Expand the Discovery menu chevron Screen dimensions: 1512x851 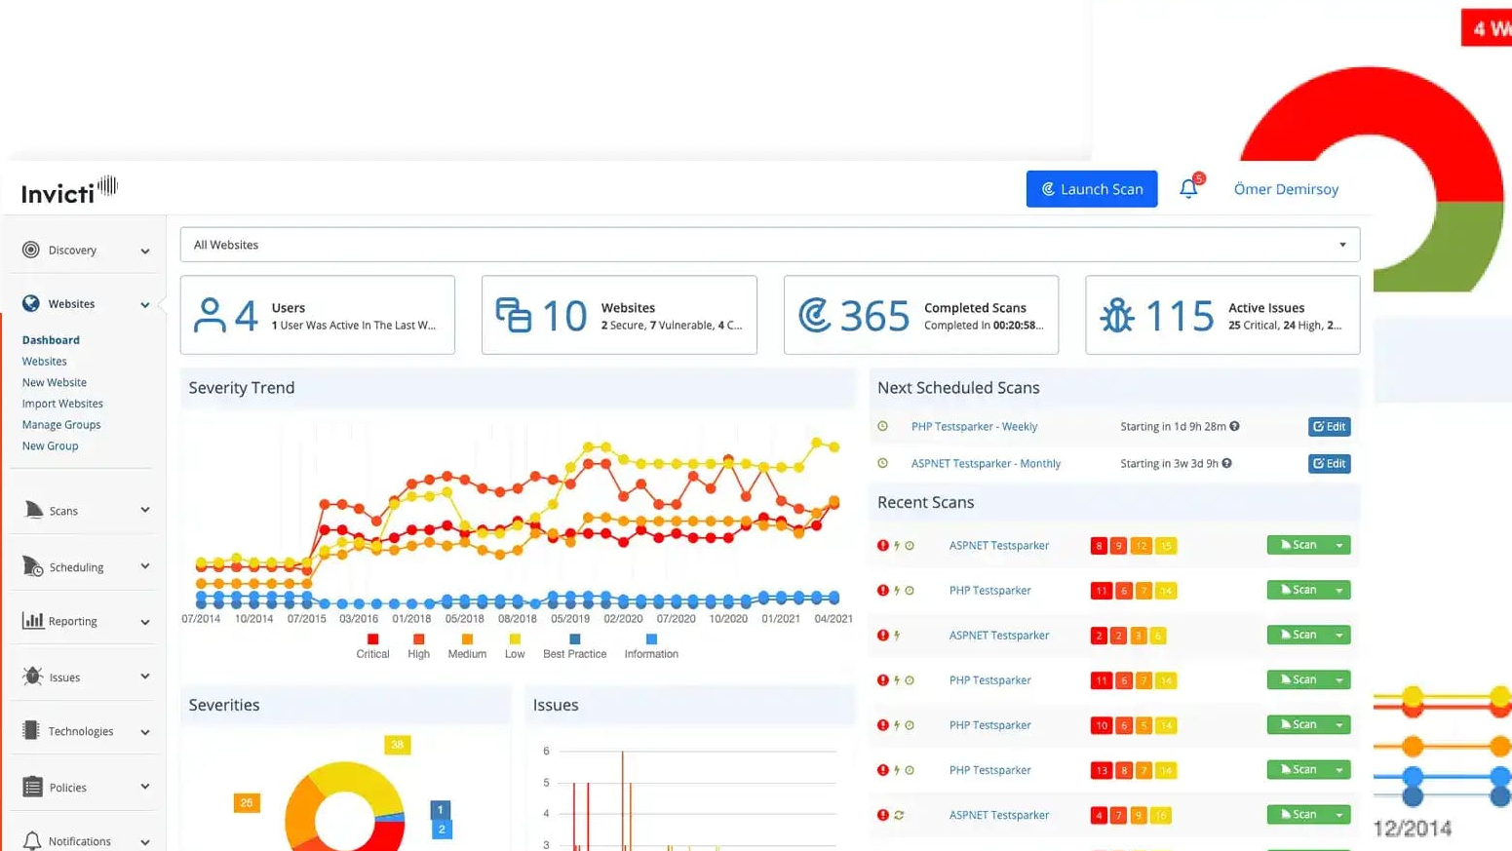pyautogui.click(x=145, y=251)
